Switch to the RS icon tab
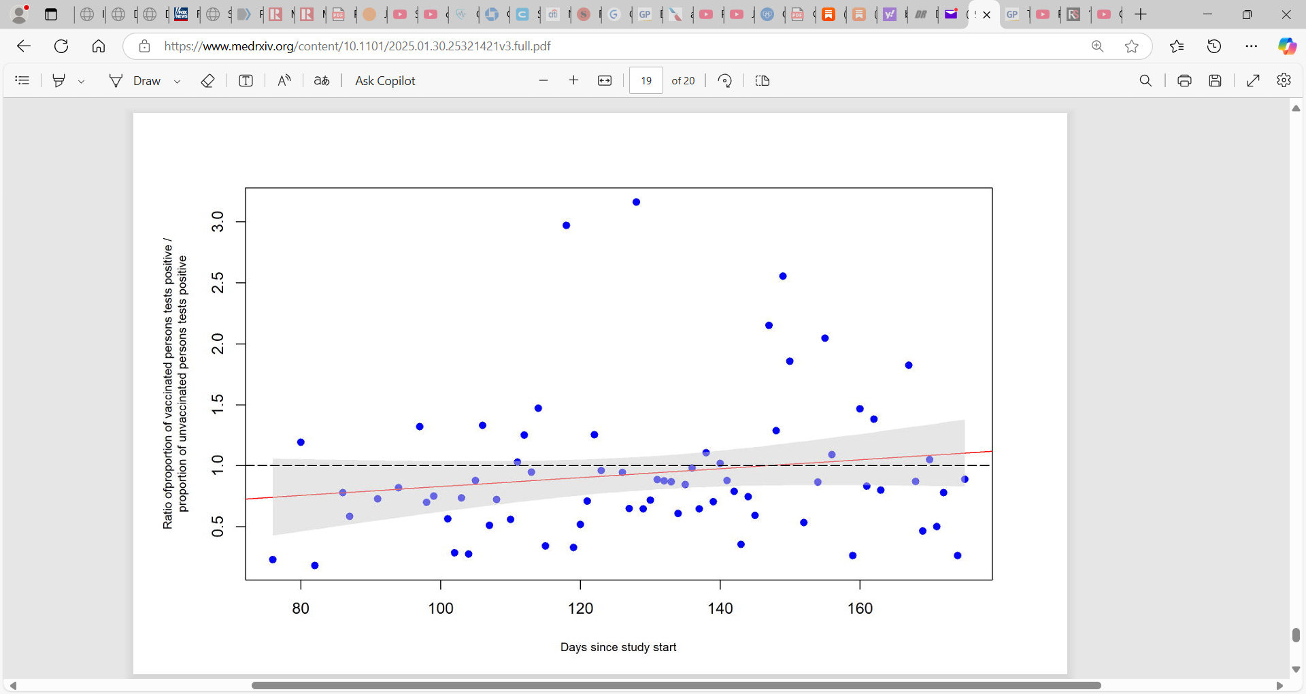1306x694 pixels. [x=1073, y=14]
